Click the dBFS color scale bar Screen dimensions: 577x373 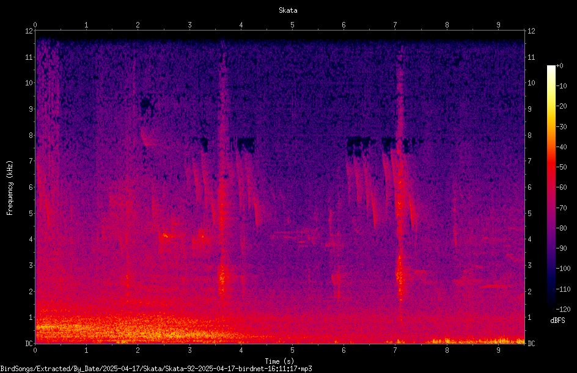pyautogui.click(x=551, y=187)
